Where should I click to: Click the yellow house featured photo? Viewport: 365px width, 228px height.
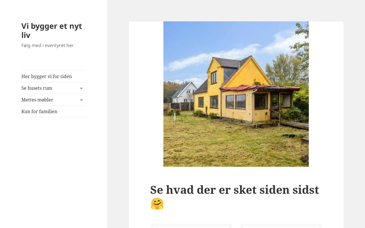[236, 94]
